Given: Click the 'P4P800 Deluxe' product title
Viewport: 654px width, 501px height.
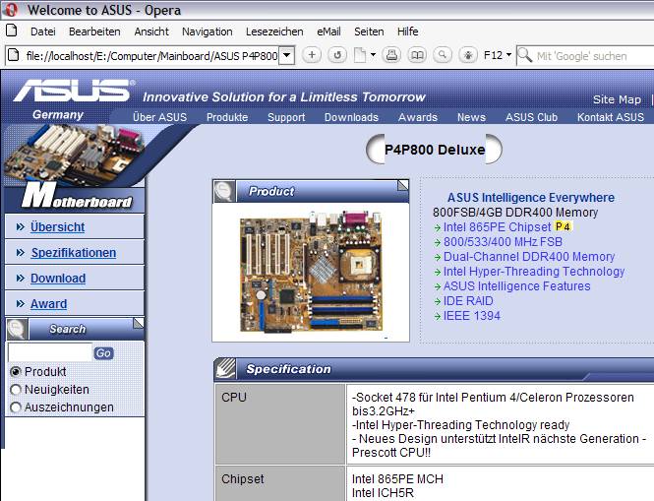Looking at the screenshot, I should pos(435,150).
